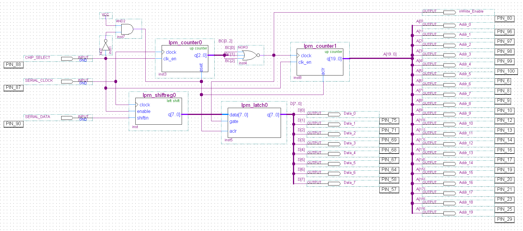Select the Data_0 output pin symbol
This screenshot has width=523, height=231.
pyautogui.click(x=334, y=114)
